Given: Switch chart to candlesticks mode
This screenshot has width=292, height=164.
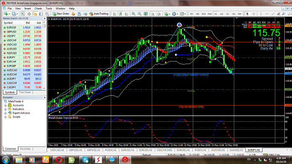Looking at the screenshot, I should click(x=121, y=14).
